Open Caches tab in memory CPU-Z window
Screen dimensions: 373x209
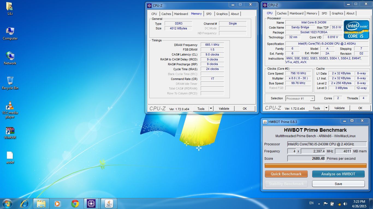coord(166,14)
